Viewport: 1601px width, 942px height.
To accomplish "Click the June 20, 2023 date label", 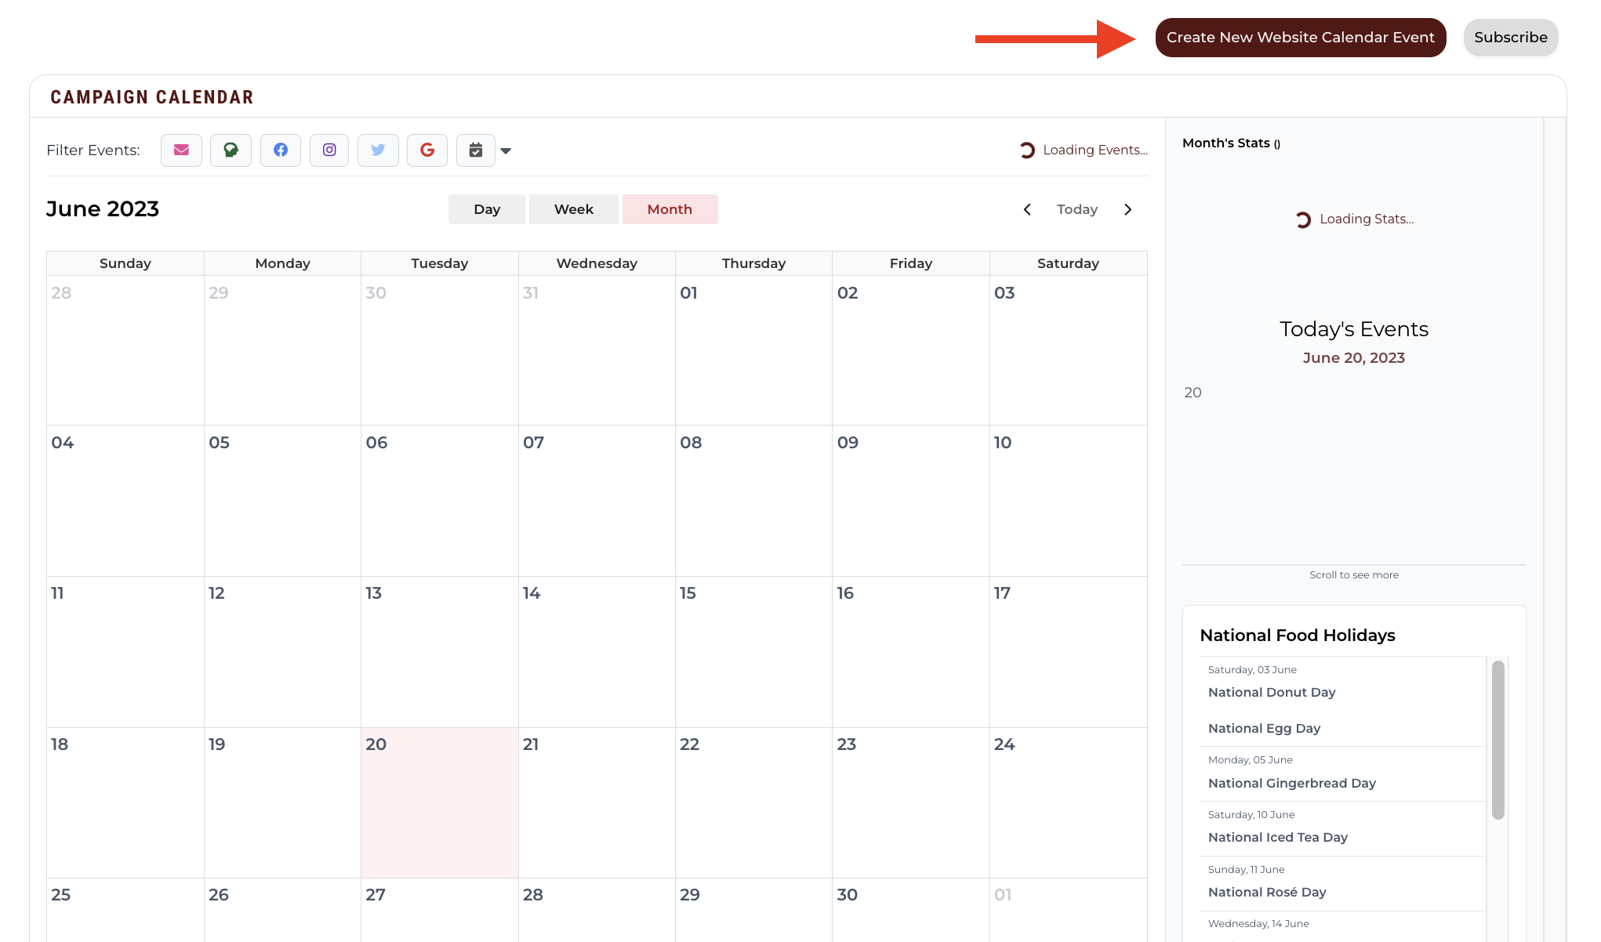I will click(x=1353, y=358).
